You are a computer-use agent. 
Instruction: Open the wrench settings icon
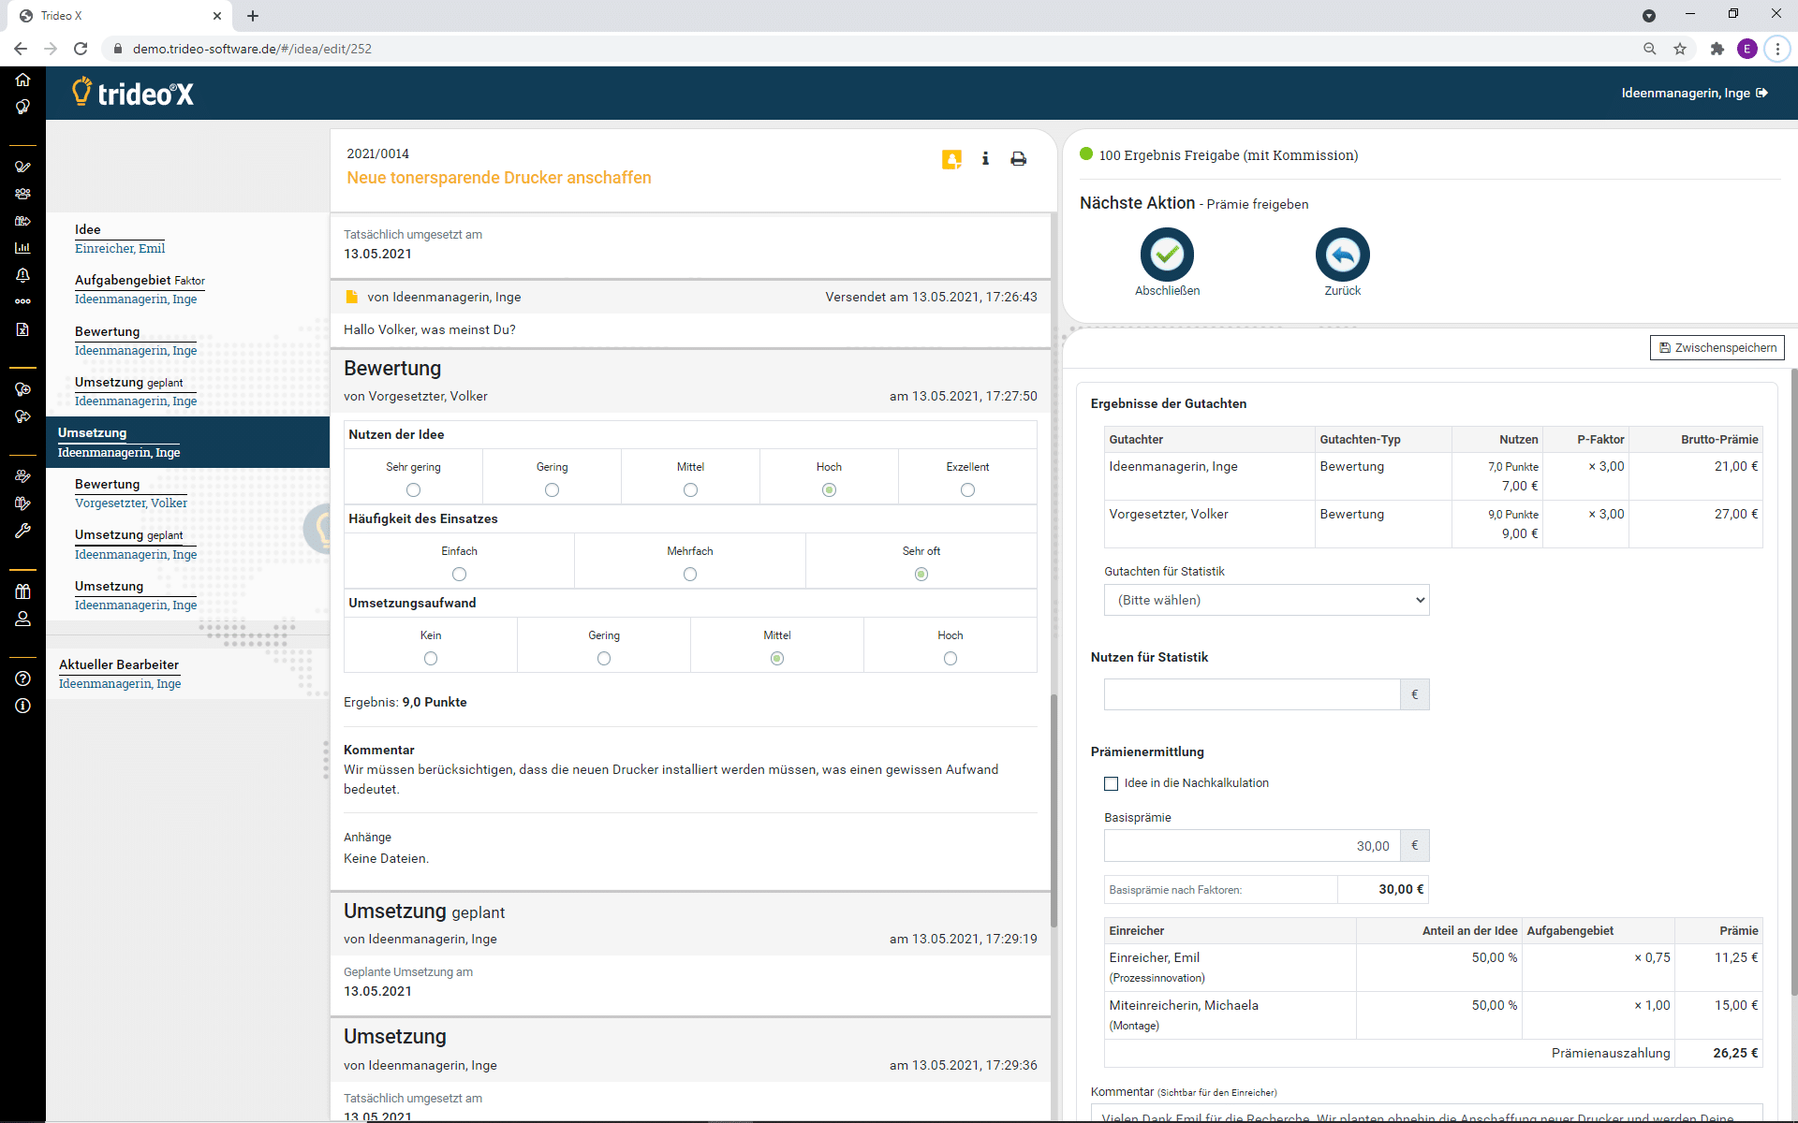[x=22, y=531]
